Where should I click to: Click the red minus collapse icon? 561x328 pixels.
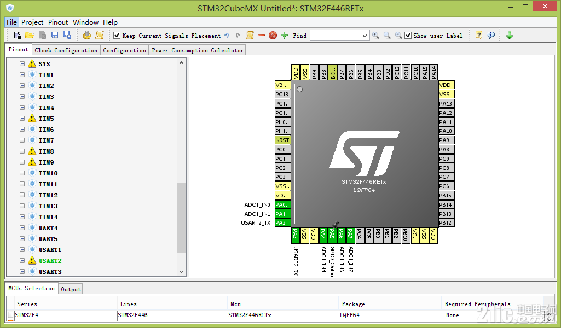(x=261, y=36)
